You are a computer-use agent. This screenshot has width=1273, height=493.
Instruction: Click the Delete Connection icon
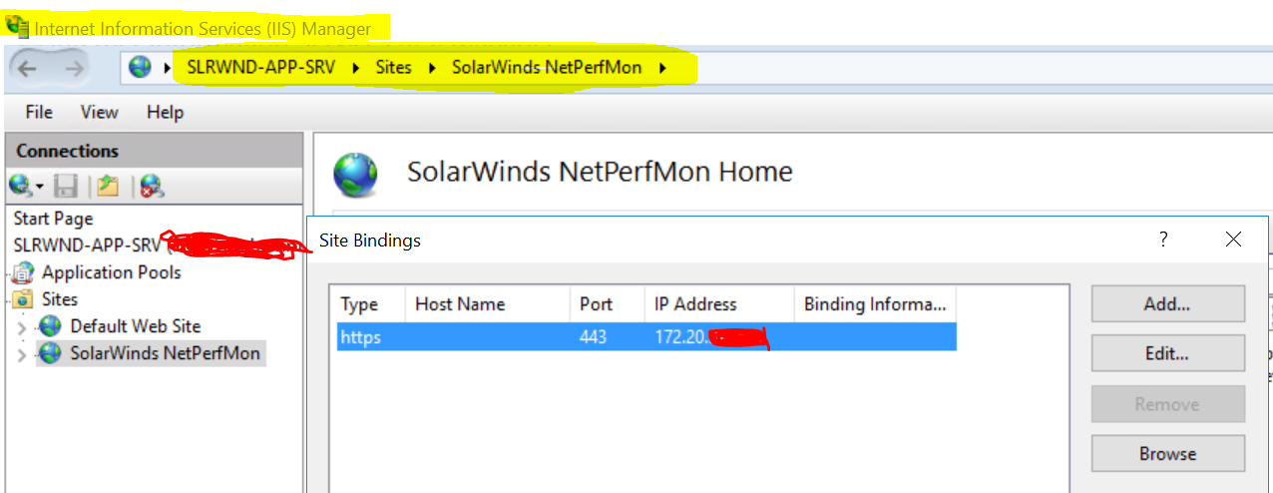pyautogui.click(x=152, y=186)
